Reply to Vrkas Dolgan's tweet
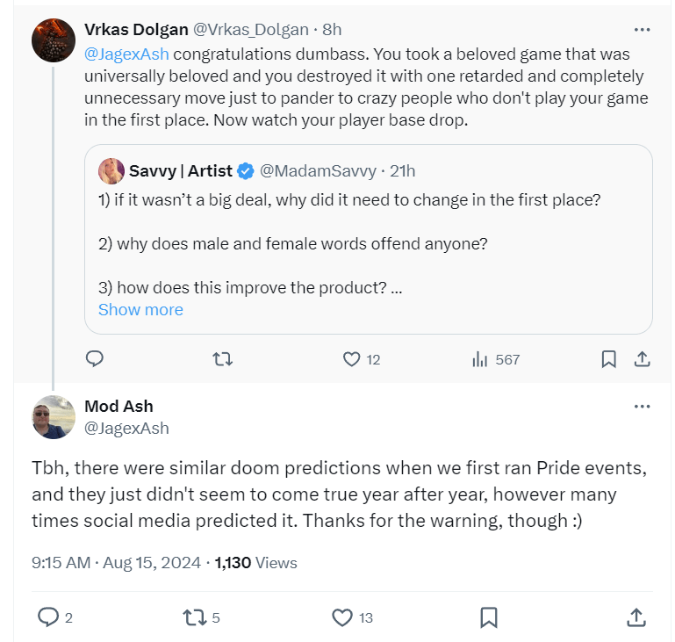The height and width of the screenshot is (642, 675). (x=96, y=358)
